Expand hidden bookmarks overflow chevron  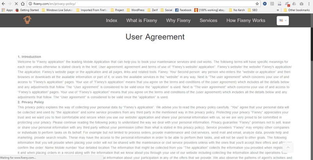click(278, 10)
